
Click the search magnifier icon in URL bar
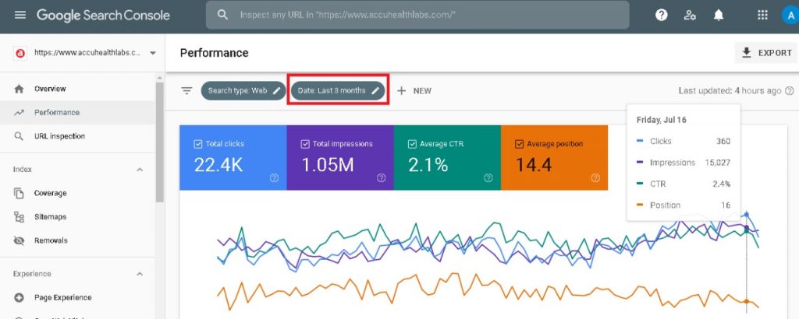(222, 15)
